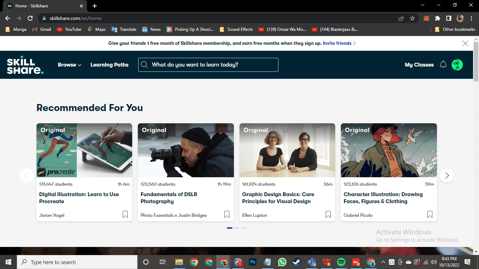Bookmark this tab with the star icon
This screenshot has height=269, width=479.
[x=412, y=18]
